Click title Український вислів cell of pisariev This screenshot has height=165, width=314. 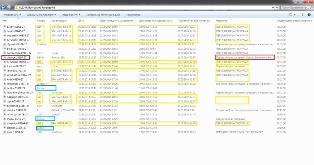click(x=245, y=110)
